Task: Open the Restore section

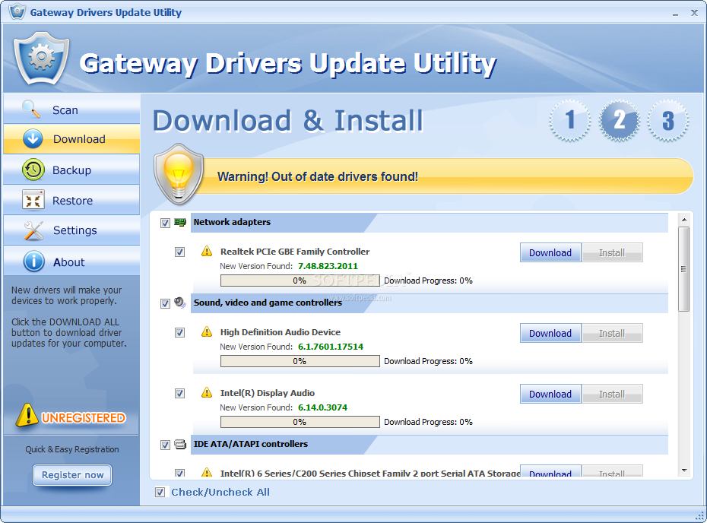Action: click(x=71, y=200)
